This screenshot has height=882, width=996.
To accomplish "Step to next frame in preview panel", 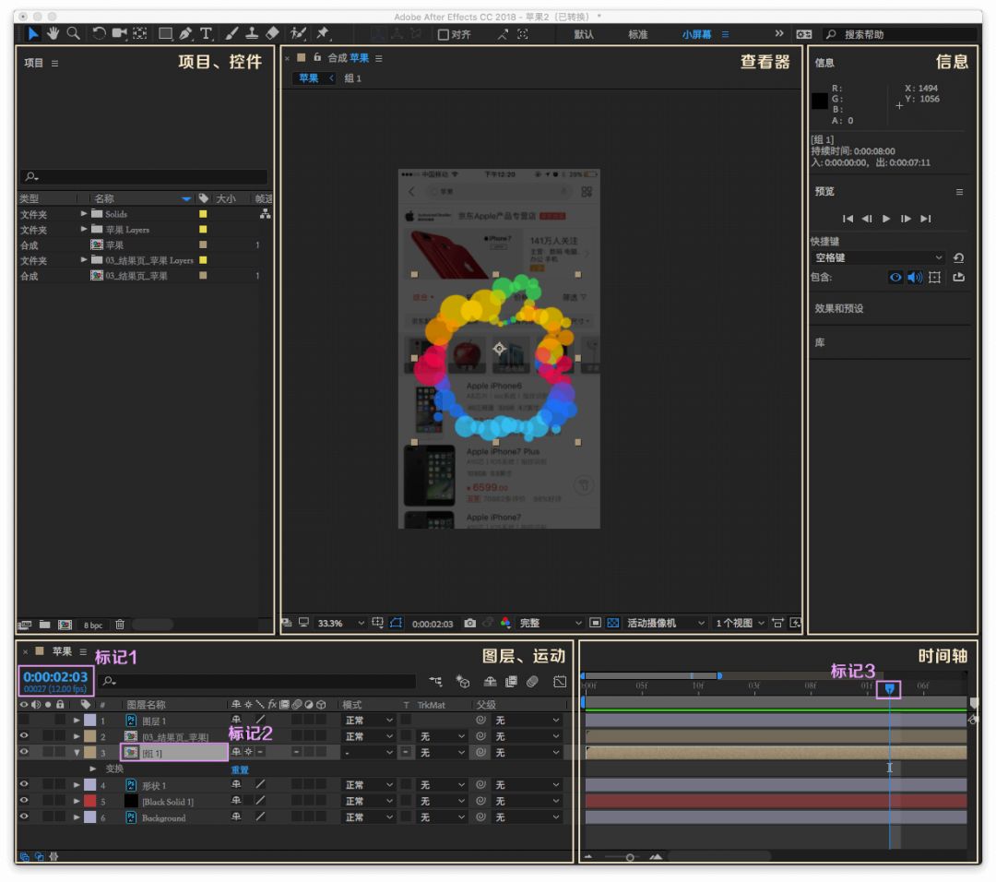I will pos(906,219).
